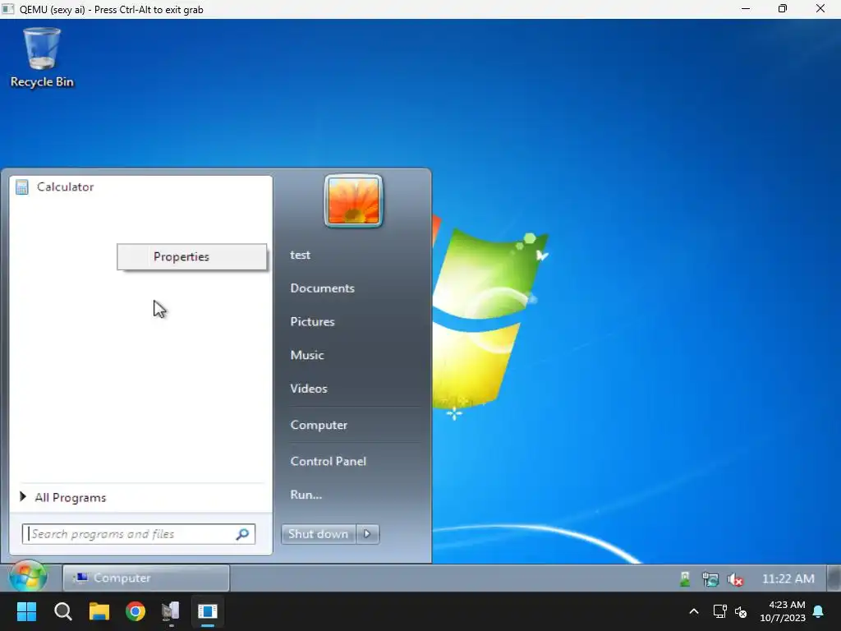Restore down the QEMU window

point(783,8)
